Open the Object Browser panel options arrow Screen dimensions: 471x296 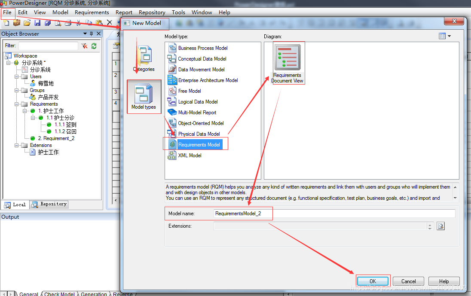click(x=85, y=34)
